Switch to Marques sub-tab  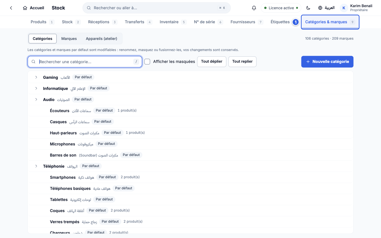[69, 39]
